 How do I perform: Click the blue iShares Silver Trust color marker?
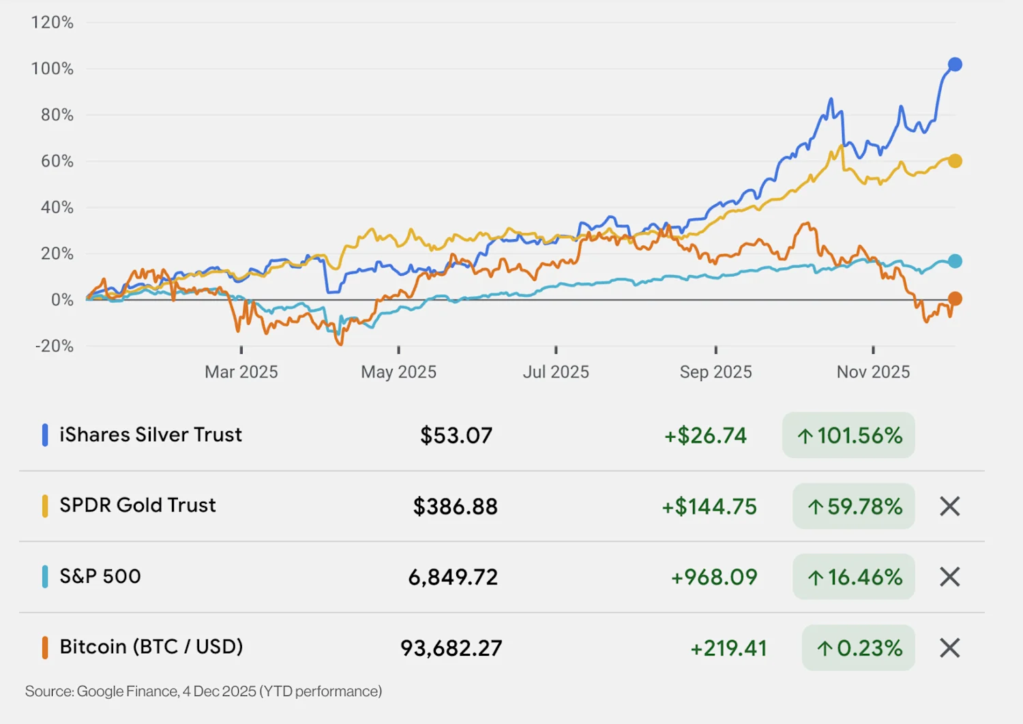pyautogui.click(x=44, y=435)
